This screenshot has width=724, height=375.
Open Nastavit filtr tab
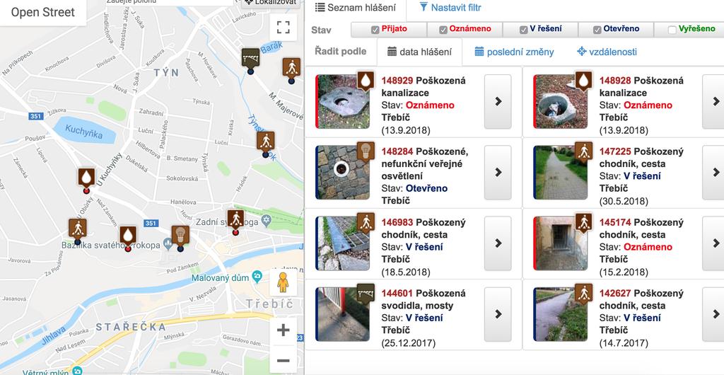coord(450,8)
